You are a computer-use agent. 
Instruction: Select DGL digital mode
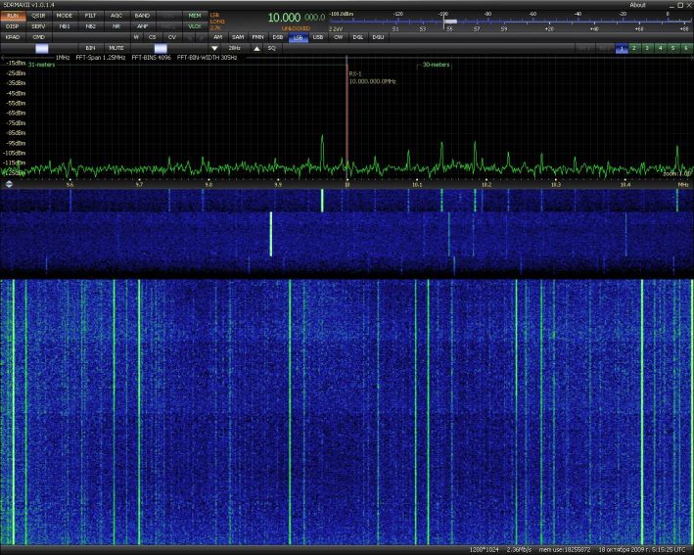(x=358, y=37)
